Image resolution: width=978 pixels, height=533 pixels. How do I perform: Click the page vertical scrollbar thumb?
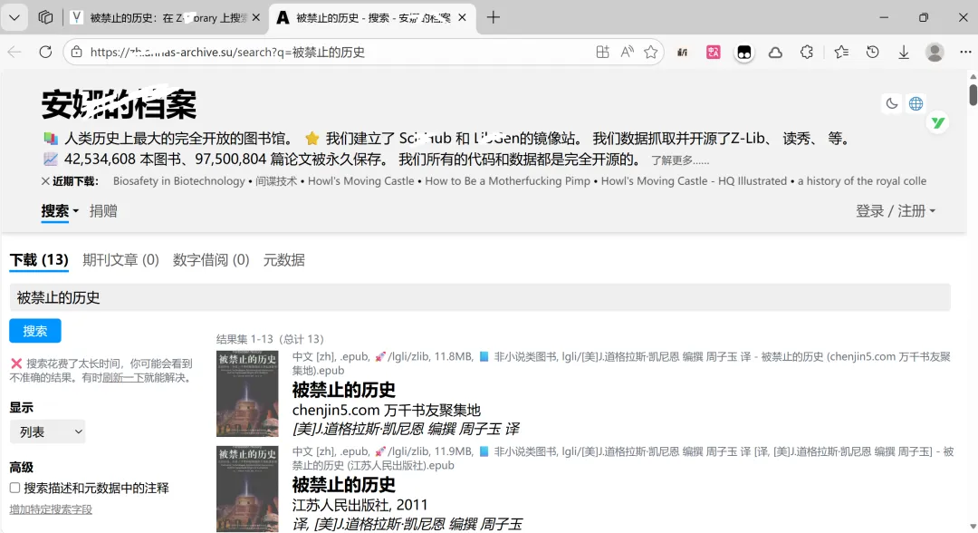pos(973,93)
